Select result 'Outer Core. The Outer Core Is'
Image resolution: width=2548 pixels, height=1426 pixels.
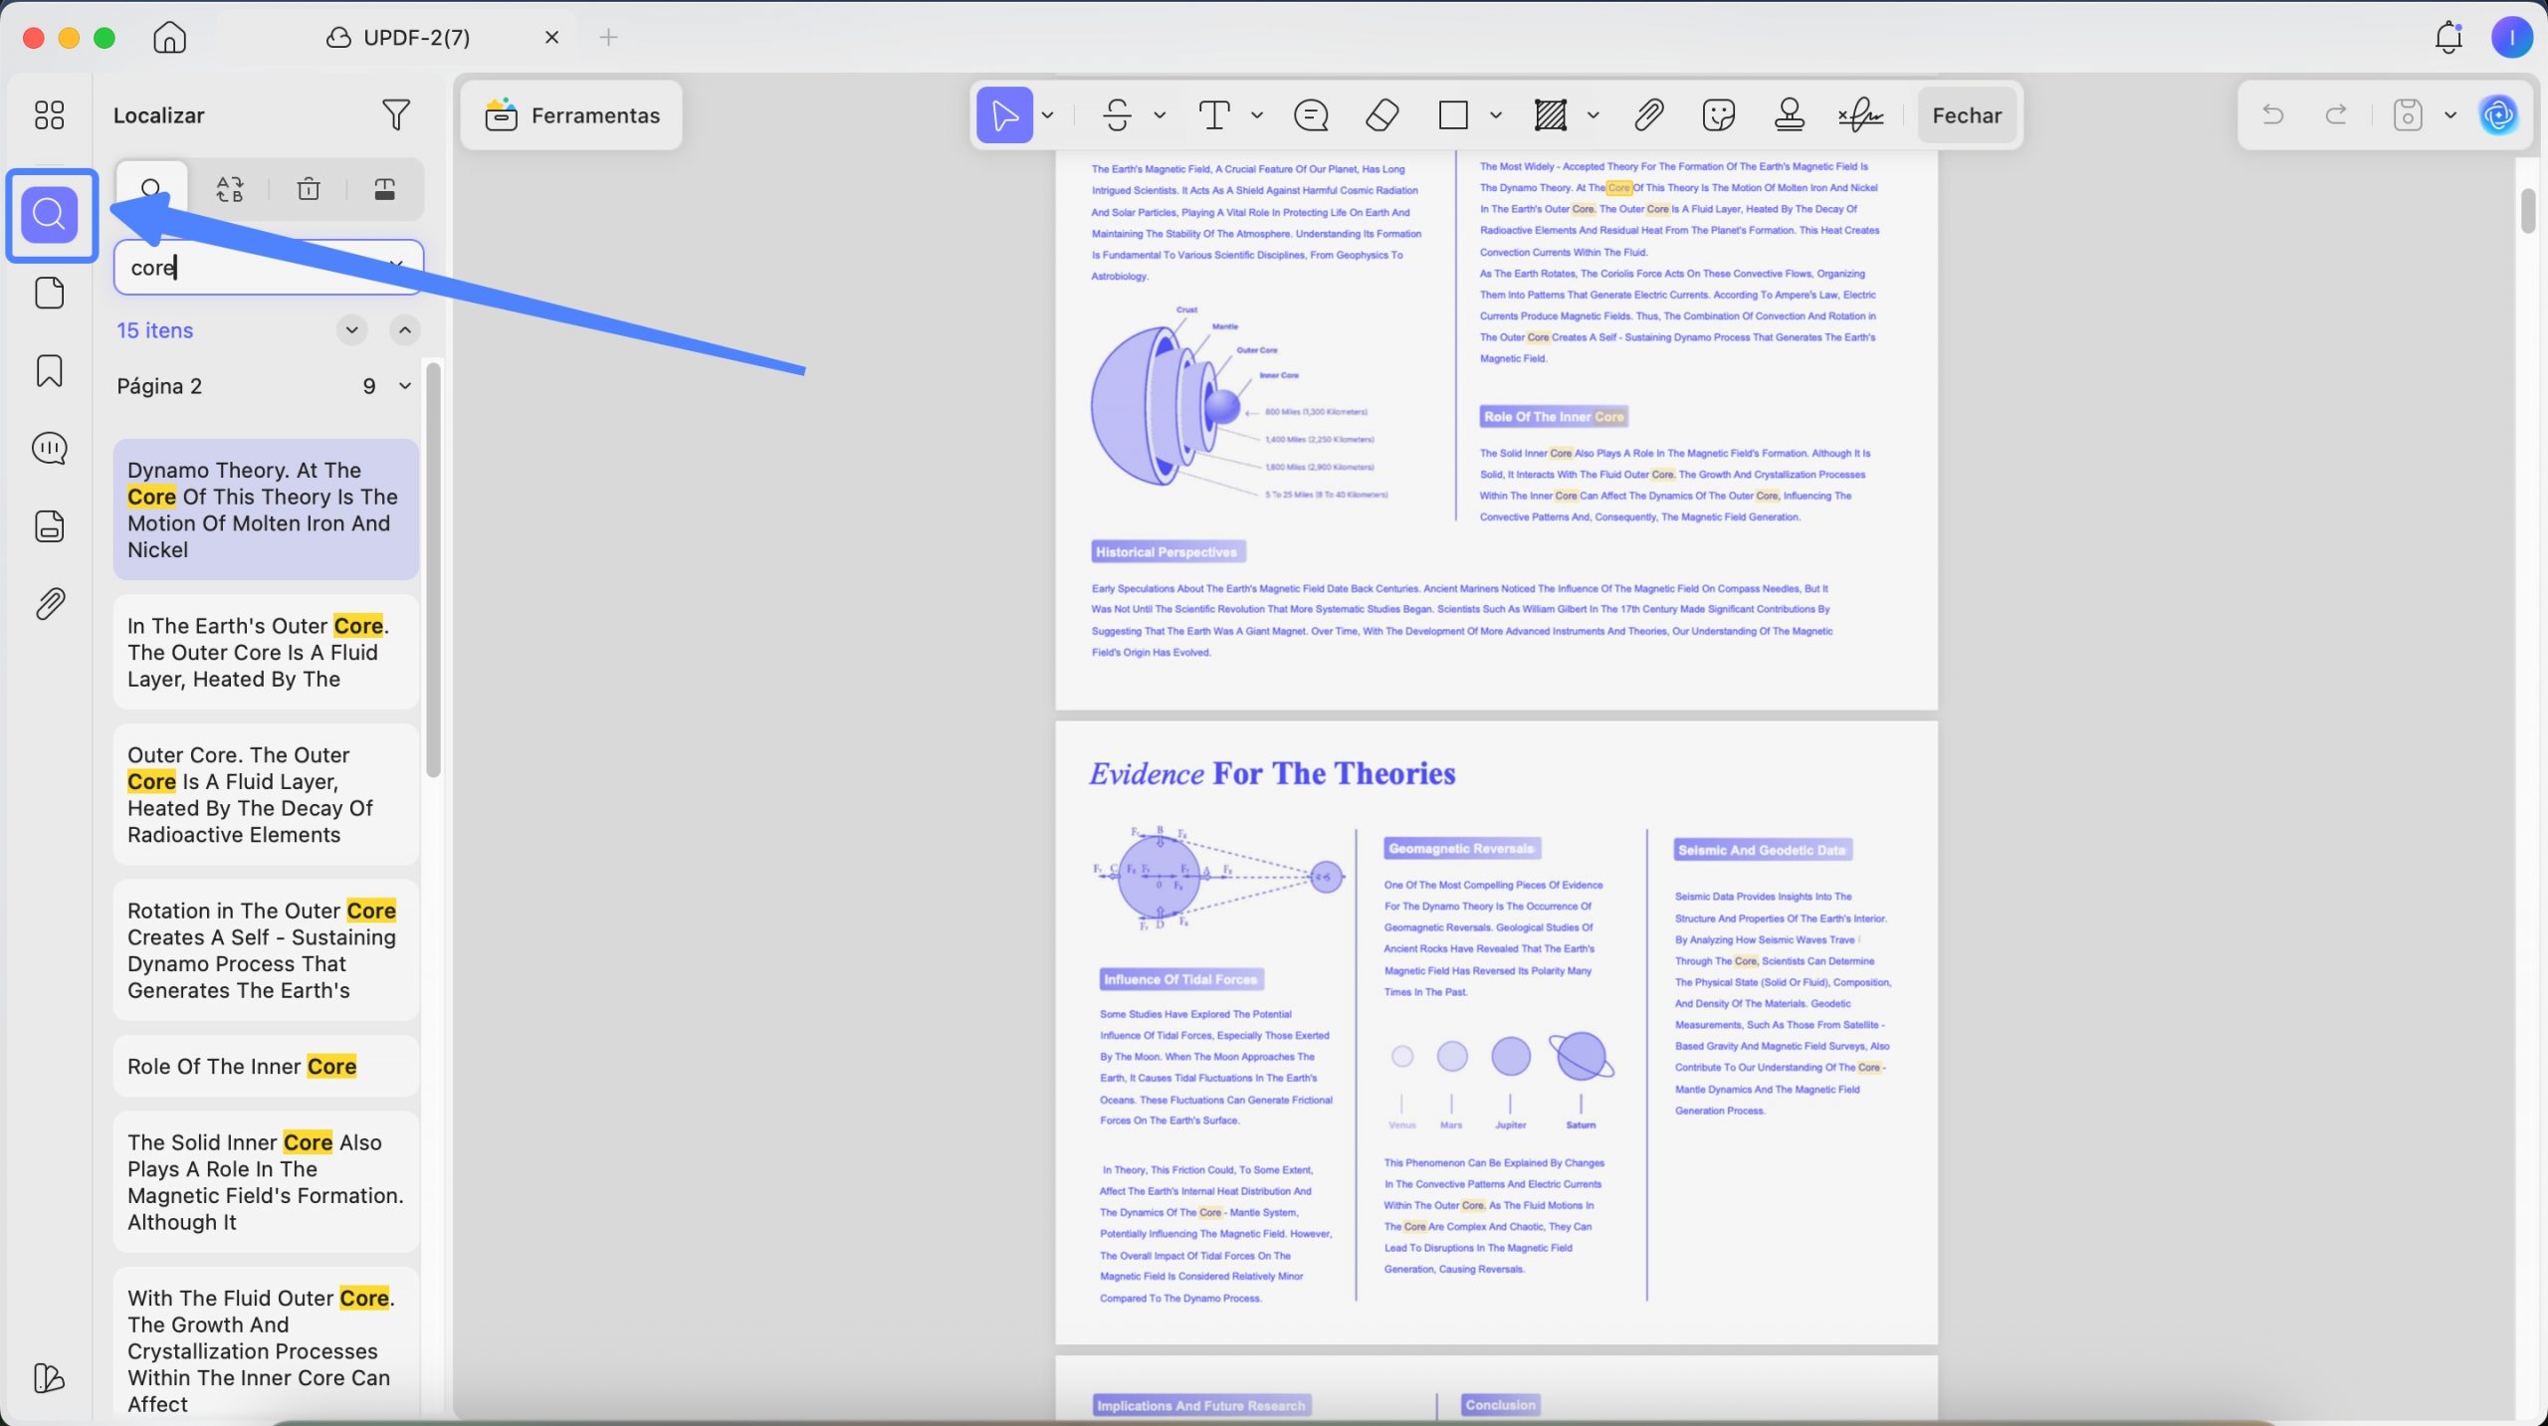pyautogui.click(x=266, y=794)
